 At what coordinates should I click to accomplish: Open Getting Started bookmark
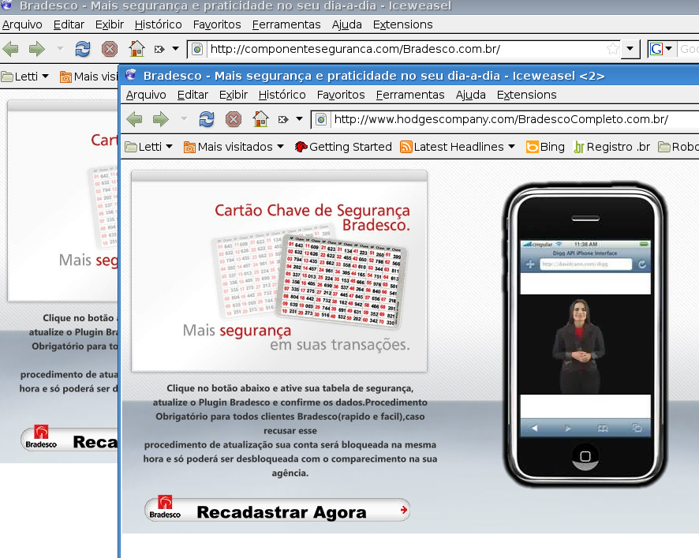coord(343,147)
